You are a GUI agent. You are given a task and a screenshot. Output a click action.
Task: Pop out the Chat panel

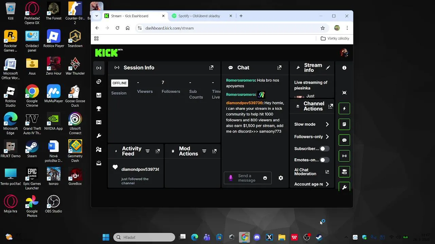coord(279,68)
